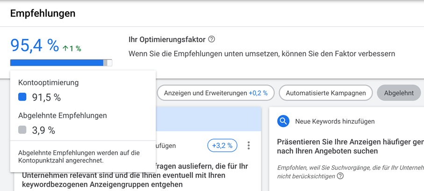Click the grey end of the score progress bar
424x191 pixels.
click(108, 63)
